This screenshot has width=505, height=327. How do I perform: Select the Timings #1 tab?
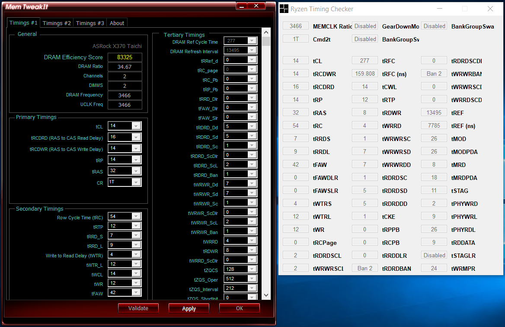pyautogui.click(x=23, y=23)
